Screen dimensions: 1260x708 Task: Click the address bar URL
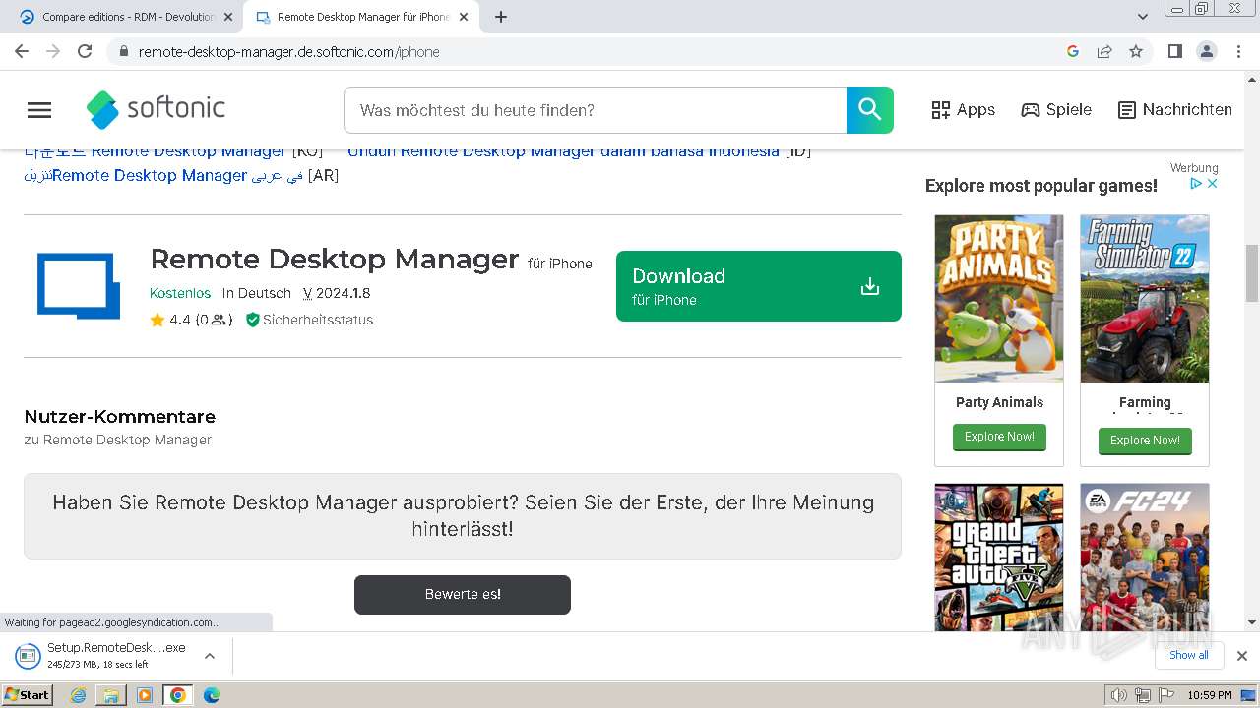coord(288,52)
